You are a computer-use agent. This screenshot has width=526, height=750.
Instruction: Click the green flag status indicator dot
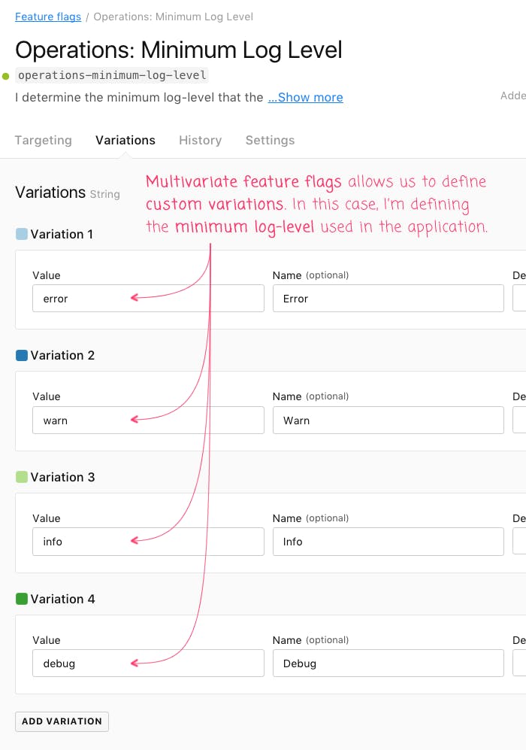point(5,75)
